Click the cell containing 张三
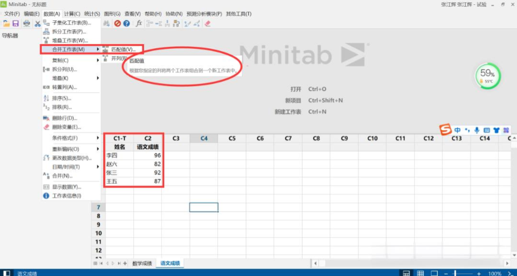Image resolution: width=517 pixels, height=276 pixels. 120,173
